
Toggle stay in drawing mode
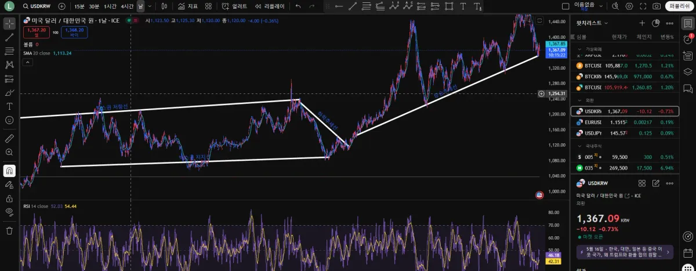(9, 185)
